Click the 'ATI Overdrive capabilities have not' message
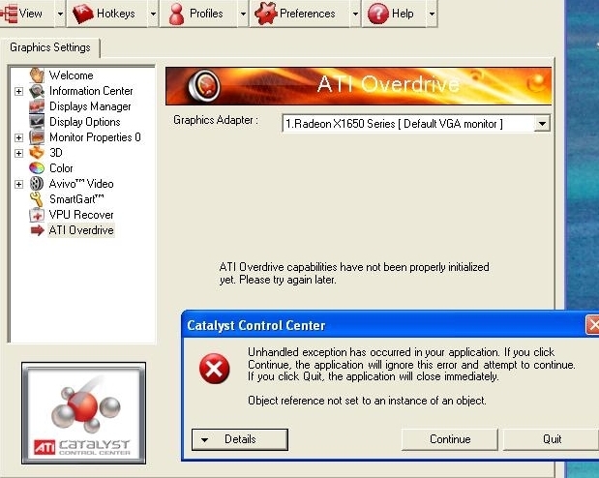The image size is (599, 478). [354, 273]
